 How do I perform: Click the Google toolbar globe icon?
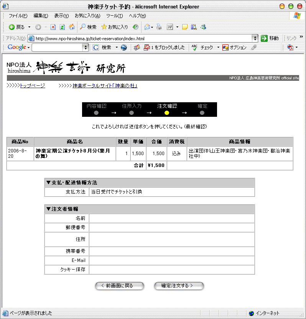[x=124, y=47]
